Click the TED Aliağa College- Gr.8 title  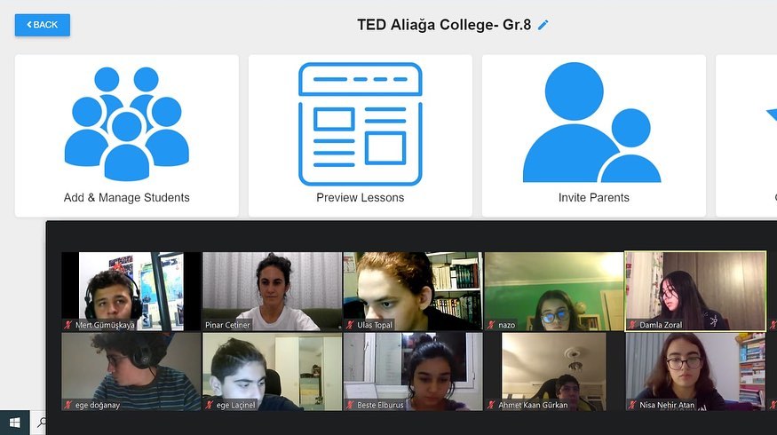(444, 25)
